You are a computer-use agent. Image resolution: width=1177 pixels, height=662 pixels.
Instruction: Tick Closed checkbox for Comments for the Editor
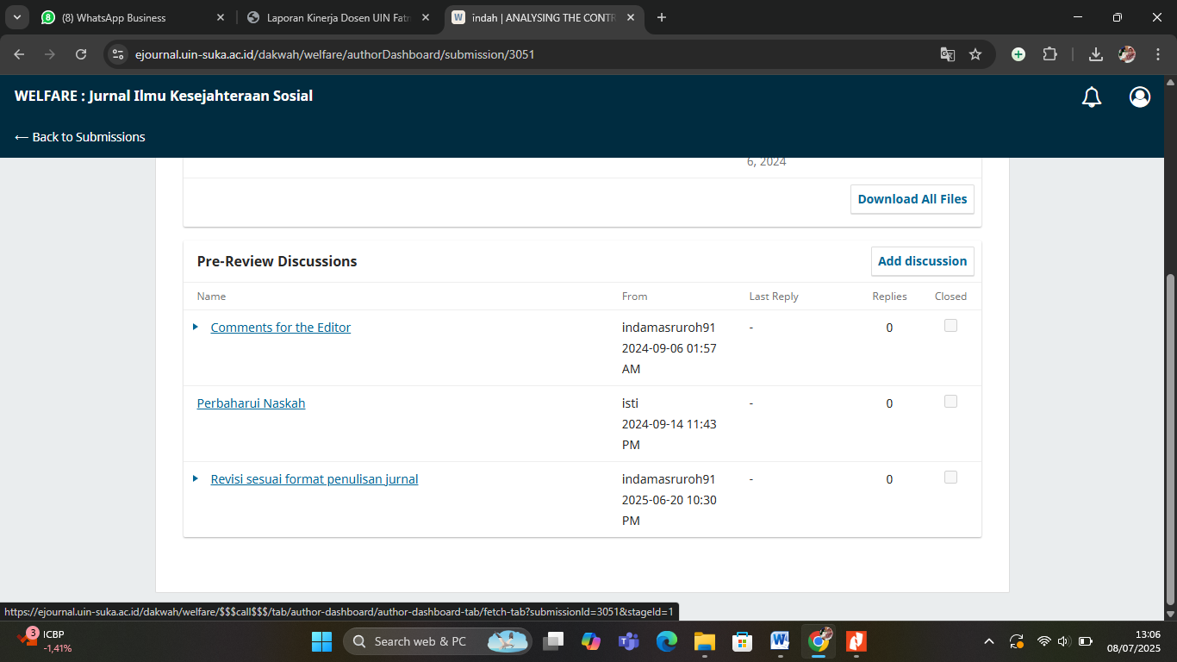(950, 326)
